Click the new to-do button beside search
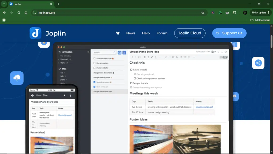This screenshot has height=154, width=273. pyautogui.click(x=120, y=53)
